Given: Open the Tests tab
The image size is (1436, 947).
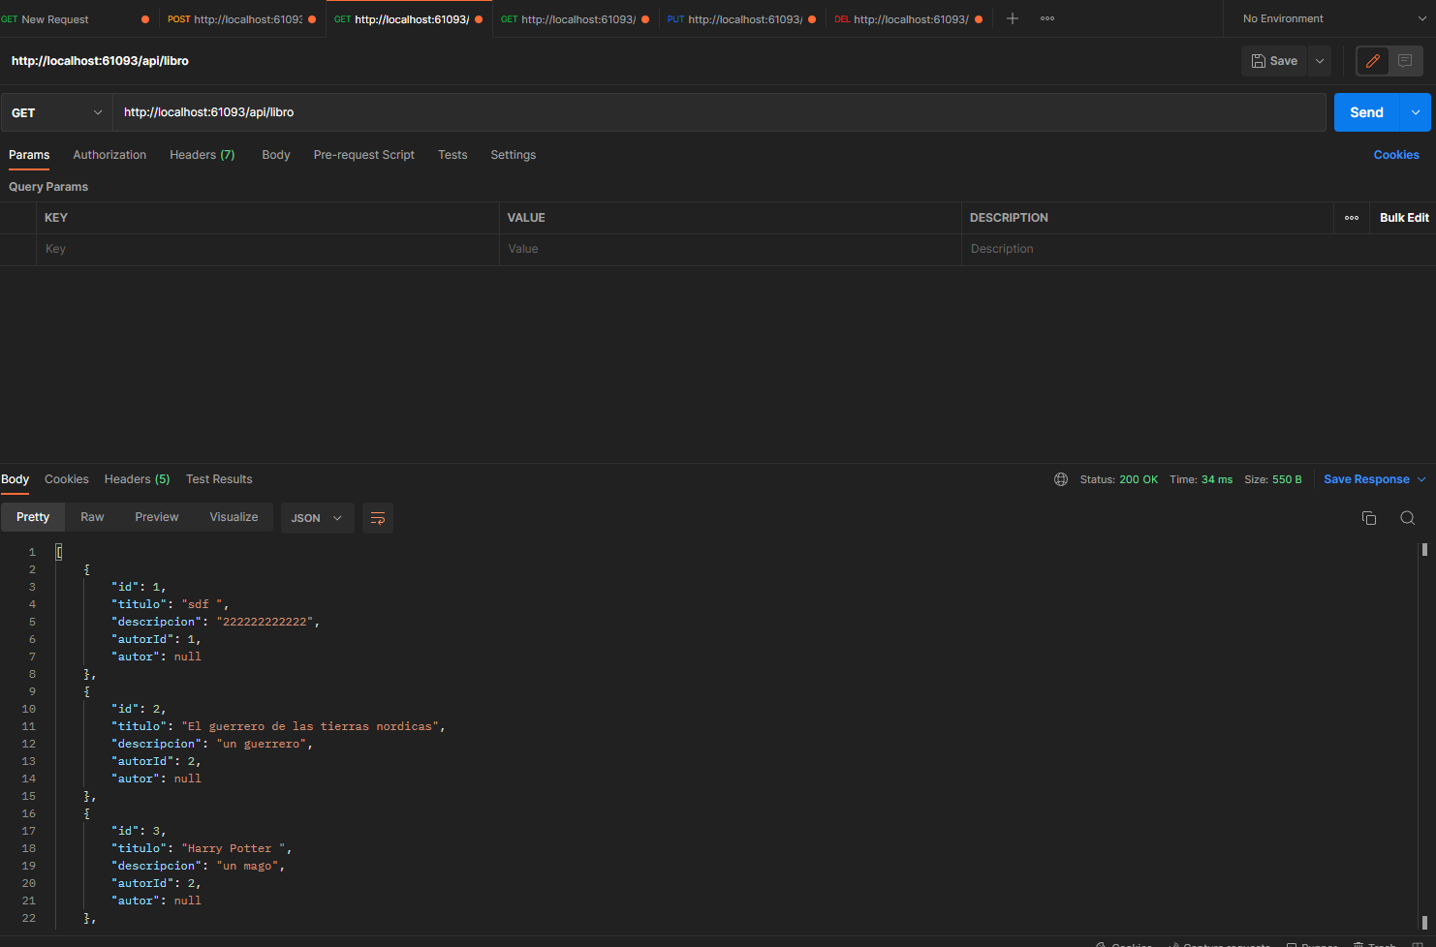Looking at the screenshot, I should pyautogui.click(x=453, y=155).
